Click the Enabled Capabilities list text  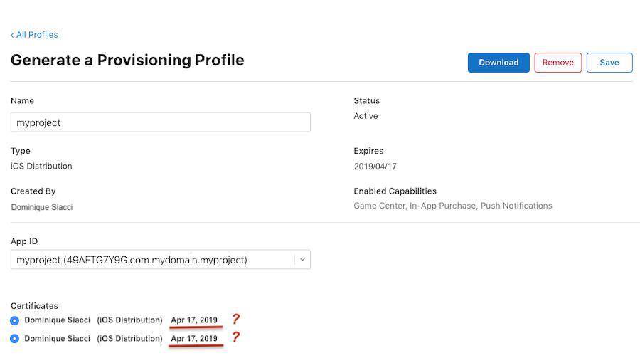coord(452,206)
